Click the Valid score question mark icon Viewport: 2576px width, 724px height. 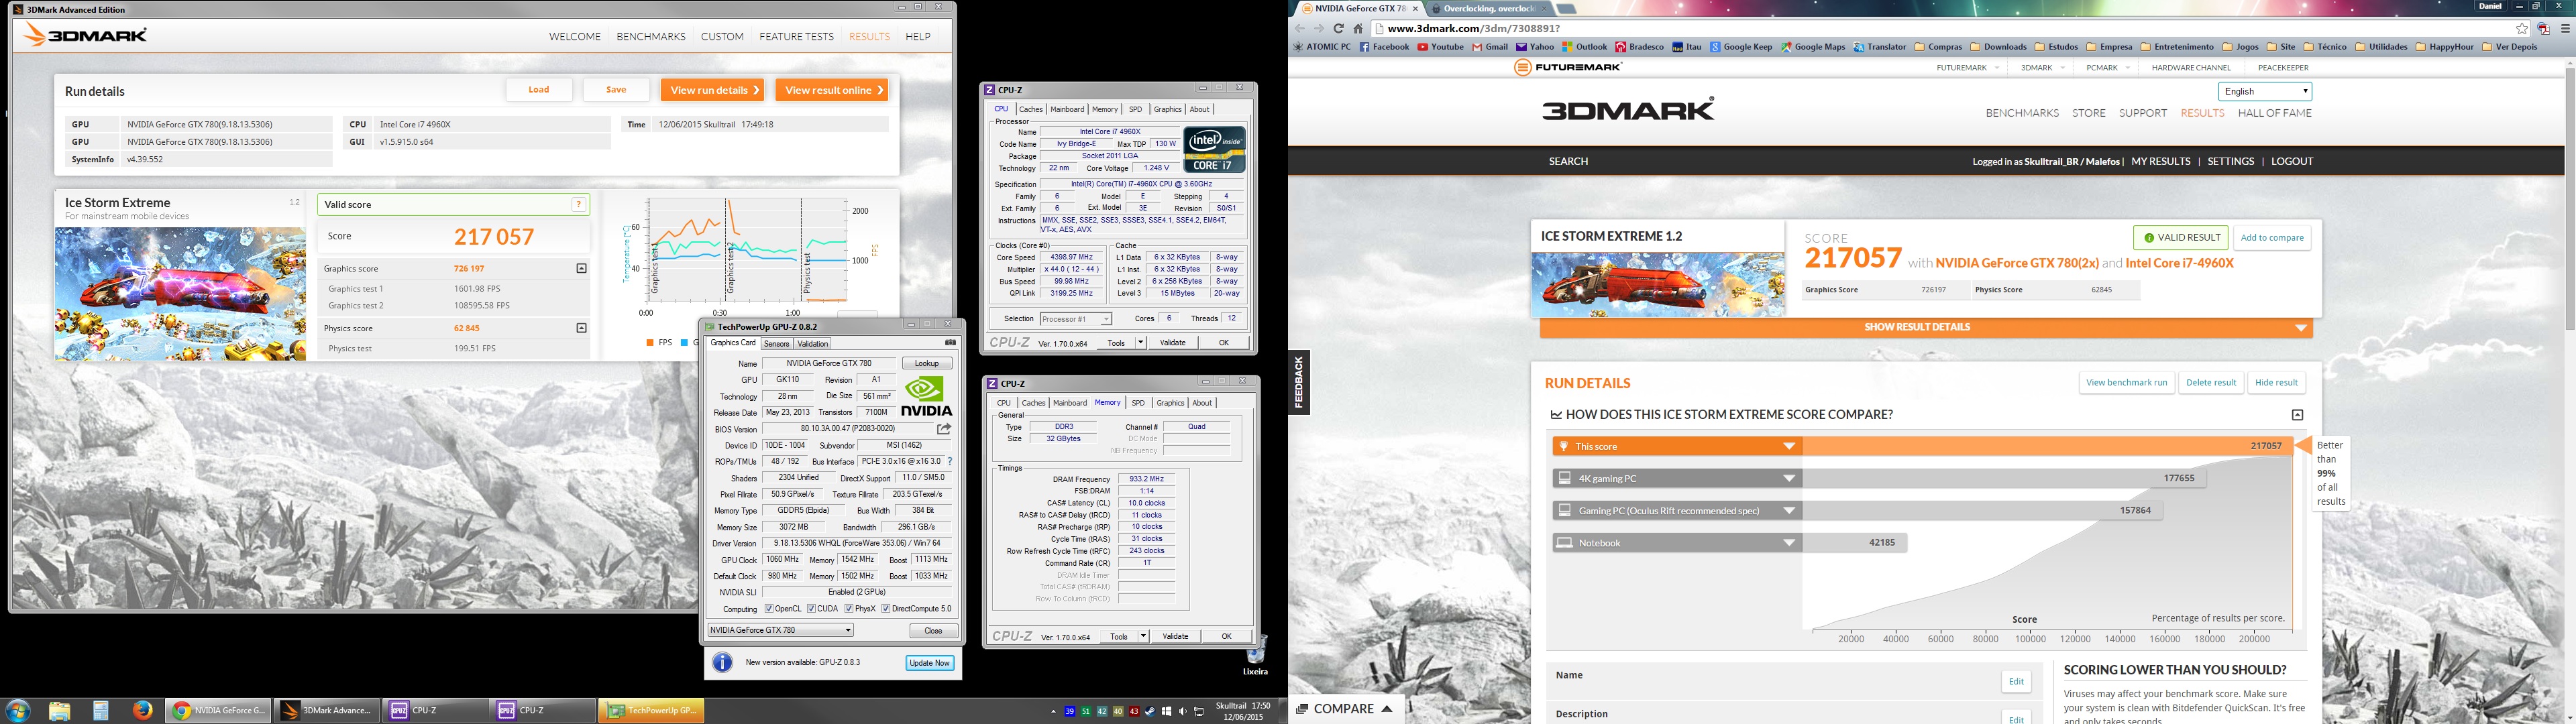(x=578, y=205)
